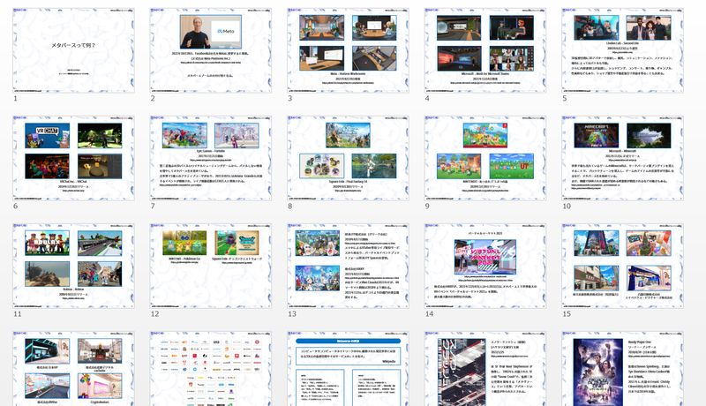Click the slide number label 10

tap(567, 207)
